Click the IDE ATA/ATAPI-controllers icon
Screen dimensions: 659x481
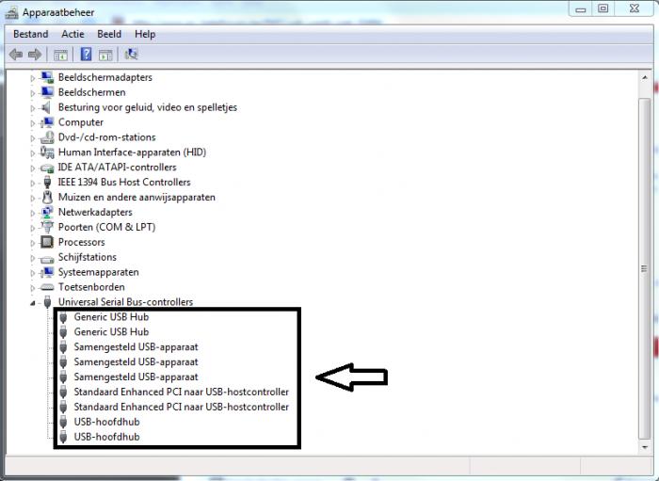(47, 168)
